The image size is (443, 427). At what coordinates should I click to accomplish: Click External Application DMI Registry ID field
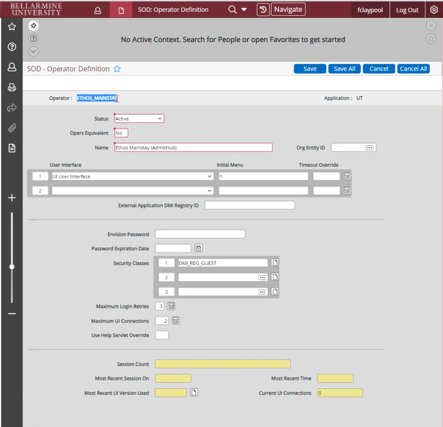click(250, 205)
